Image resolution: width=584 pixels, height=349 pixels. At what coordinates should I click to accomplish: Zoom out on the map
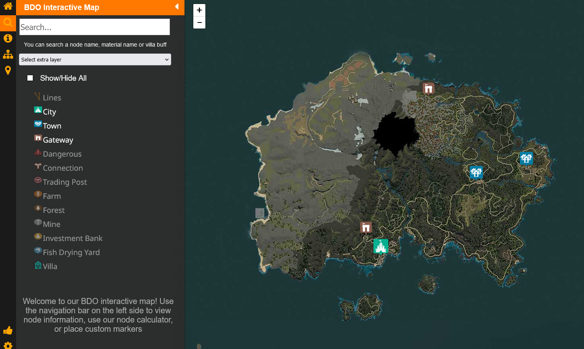point(199,22)
